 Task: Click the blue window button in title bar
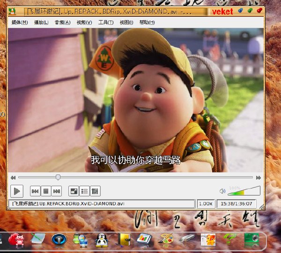[241, 11]
